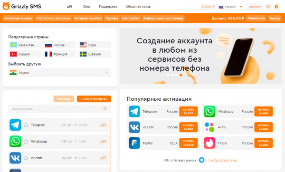The image size is (285, 172).
Task: Click the Grizzly SMS bear logo
Action: pyautogui.click(x=6, y=6)
